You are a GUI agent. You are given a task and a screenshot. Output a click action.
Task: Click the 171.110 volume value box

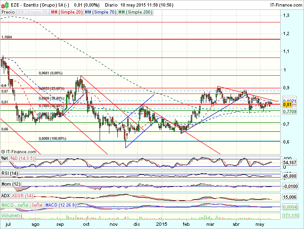[290, 215]
